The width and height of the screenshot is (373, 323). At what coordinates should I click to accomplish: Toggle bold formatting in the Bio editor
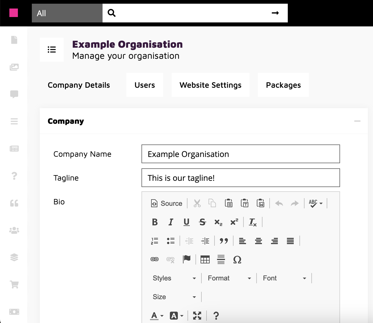pyautogui.click(x=155, y=222)
